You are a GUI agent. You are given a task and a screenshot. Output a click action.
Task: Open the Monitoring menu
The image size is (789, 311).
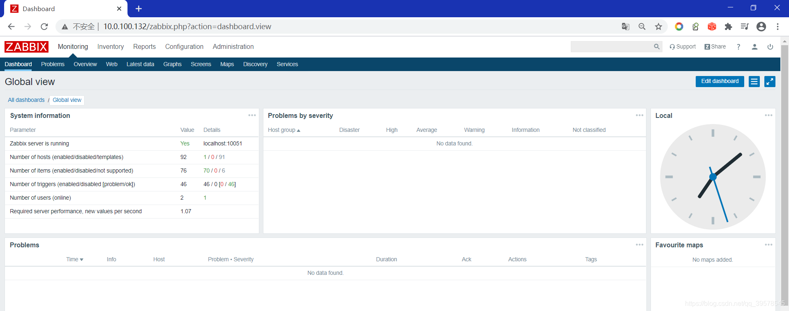coord(73,47)
